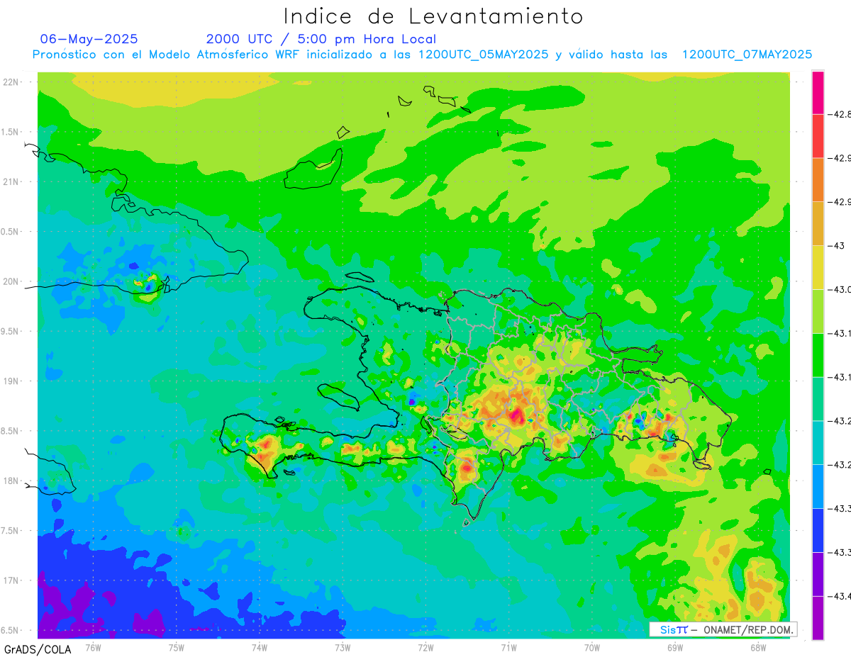Click the '-42.8' color bar value
The height and width of the screenshot is (657, 851).
pos(840,114)
